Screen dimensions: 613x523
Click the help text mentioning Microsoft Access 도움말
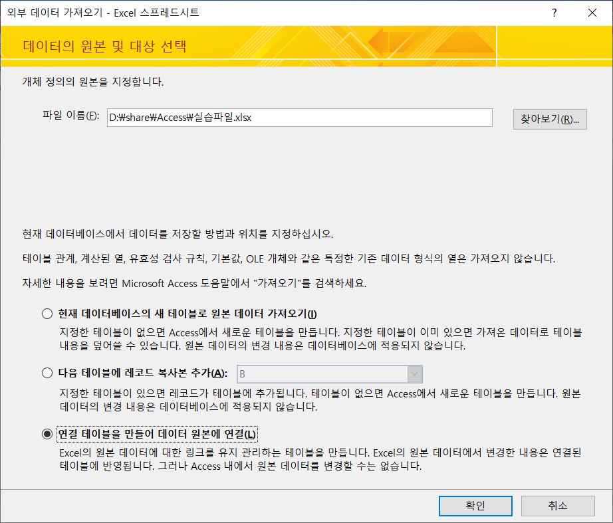coord(194,283)
